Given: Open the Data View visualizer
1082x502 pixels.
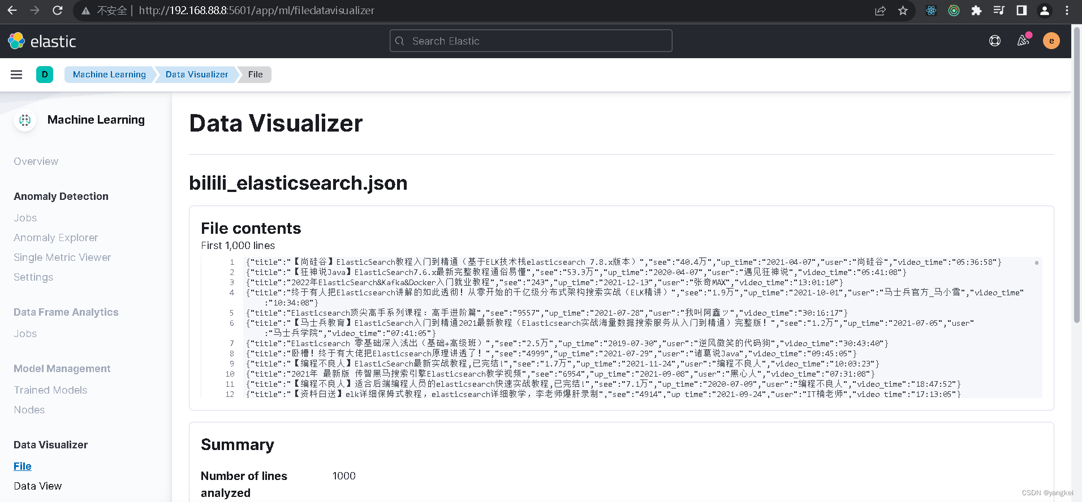Looking at the screenshot, I should 38,486.
